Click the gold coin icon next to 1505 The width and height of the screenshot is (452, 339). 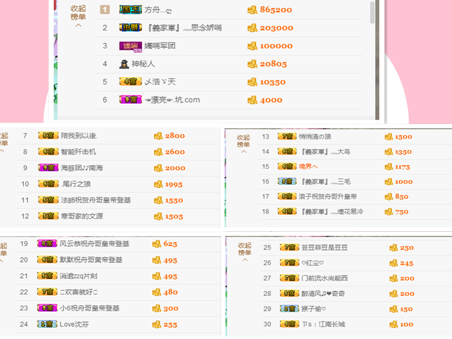point(158,216)
